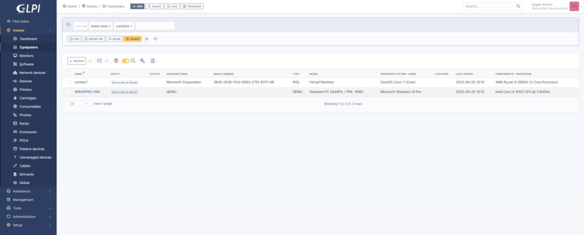Collapse the search criteria panel
The image size is (584, 235).
click(x=68, y=24)
